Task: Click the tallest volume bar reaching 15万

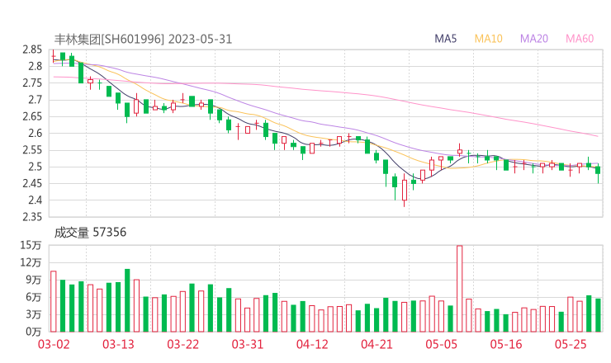Action: click(x=459, y=289)
